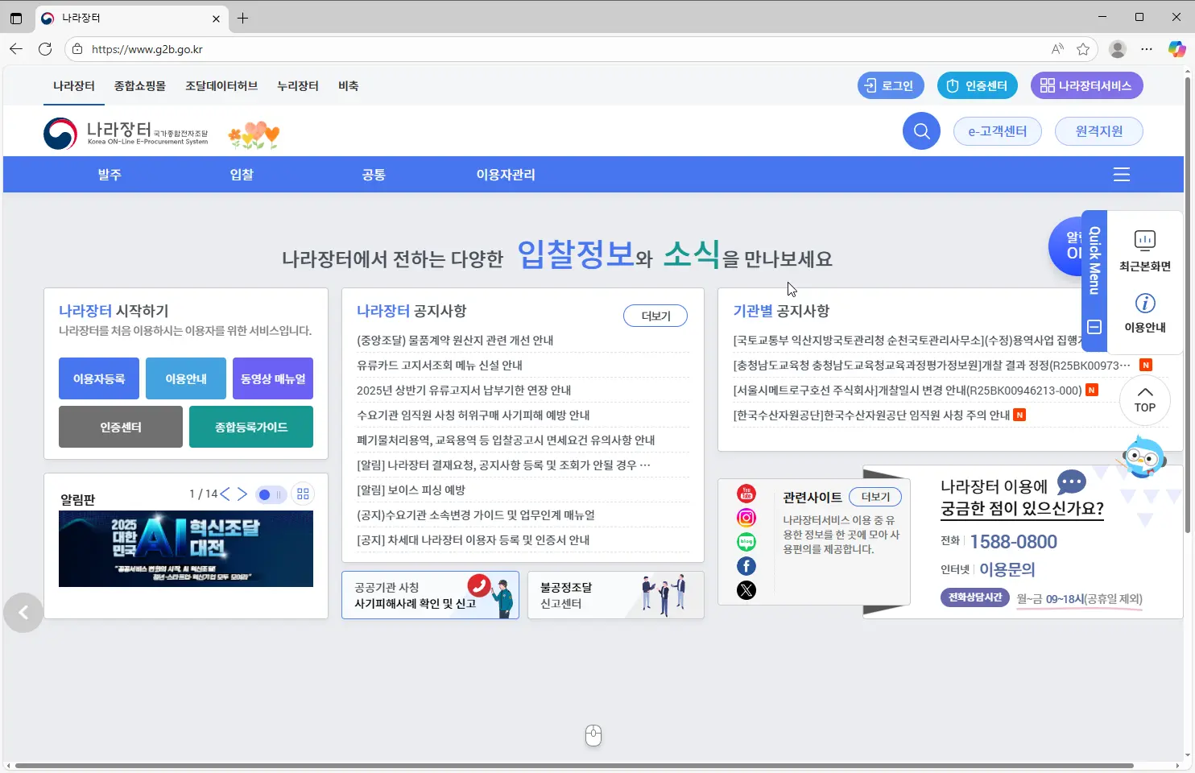Open 나라장터서비스 purple button
This screenshot has width=1195, height=773.
[1086, 86]
